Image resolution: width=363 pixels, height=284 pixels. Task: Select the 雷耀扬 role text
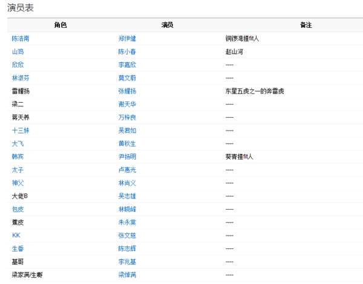21,91
